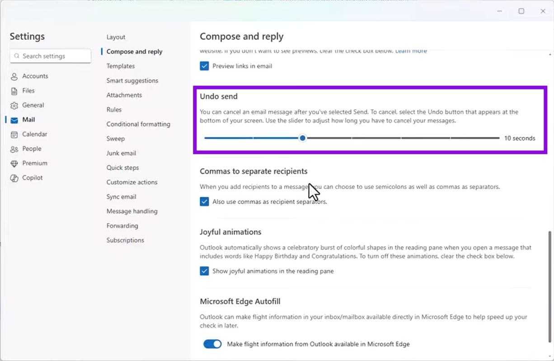Switch to Files settings category

click(28, 91)
